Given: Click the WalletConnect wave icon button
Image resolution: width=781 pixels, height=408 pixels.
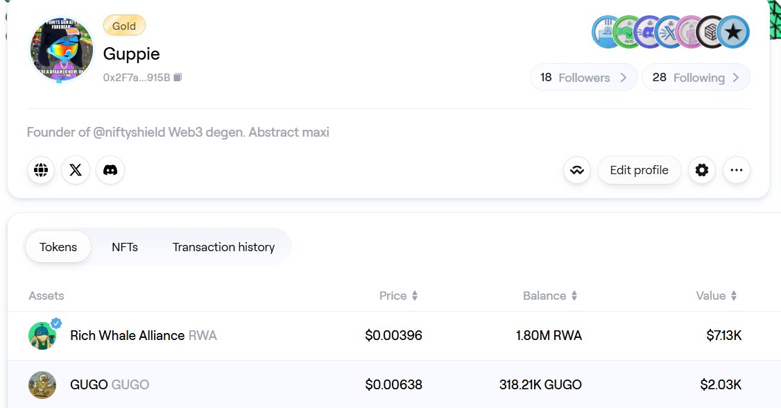Looking at the screenshot, I should coord(577,170).
